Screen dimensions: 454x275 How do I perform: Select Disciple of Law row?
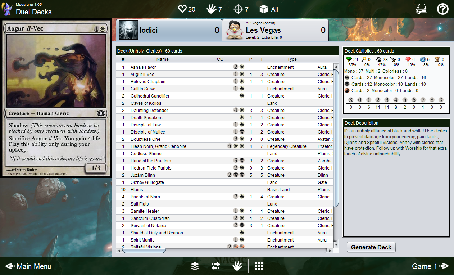[x=225, y=125]
